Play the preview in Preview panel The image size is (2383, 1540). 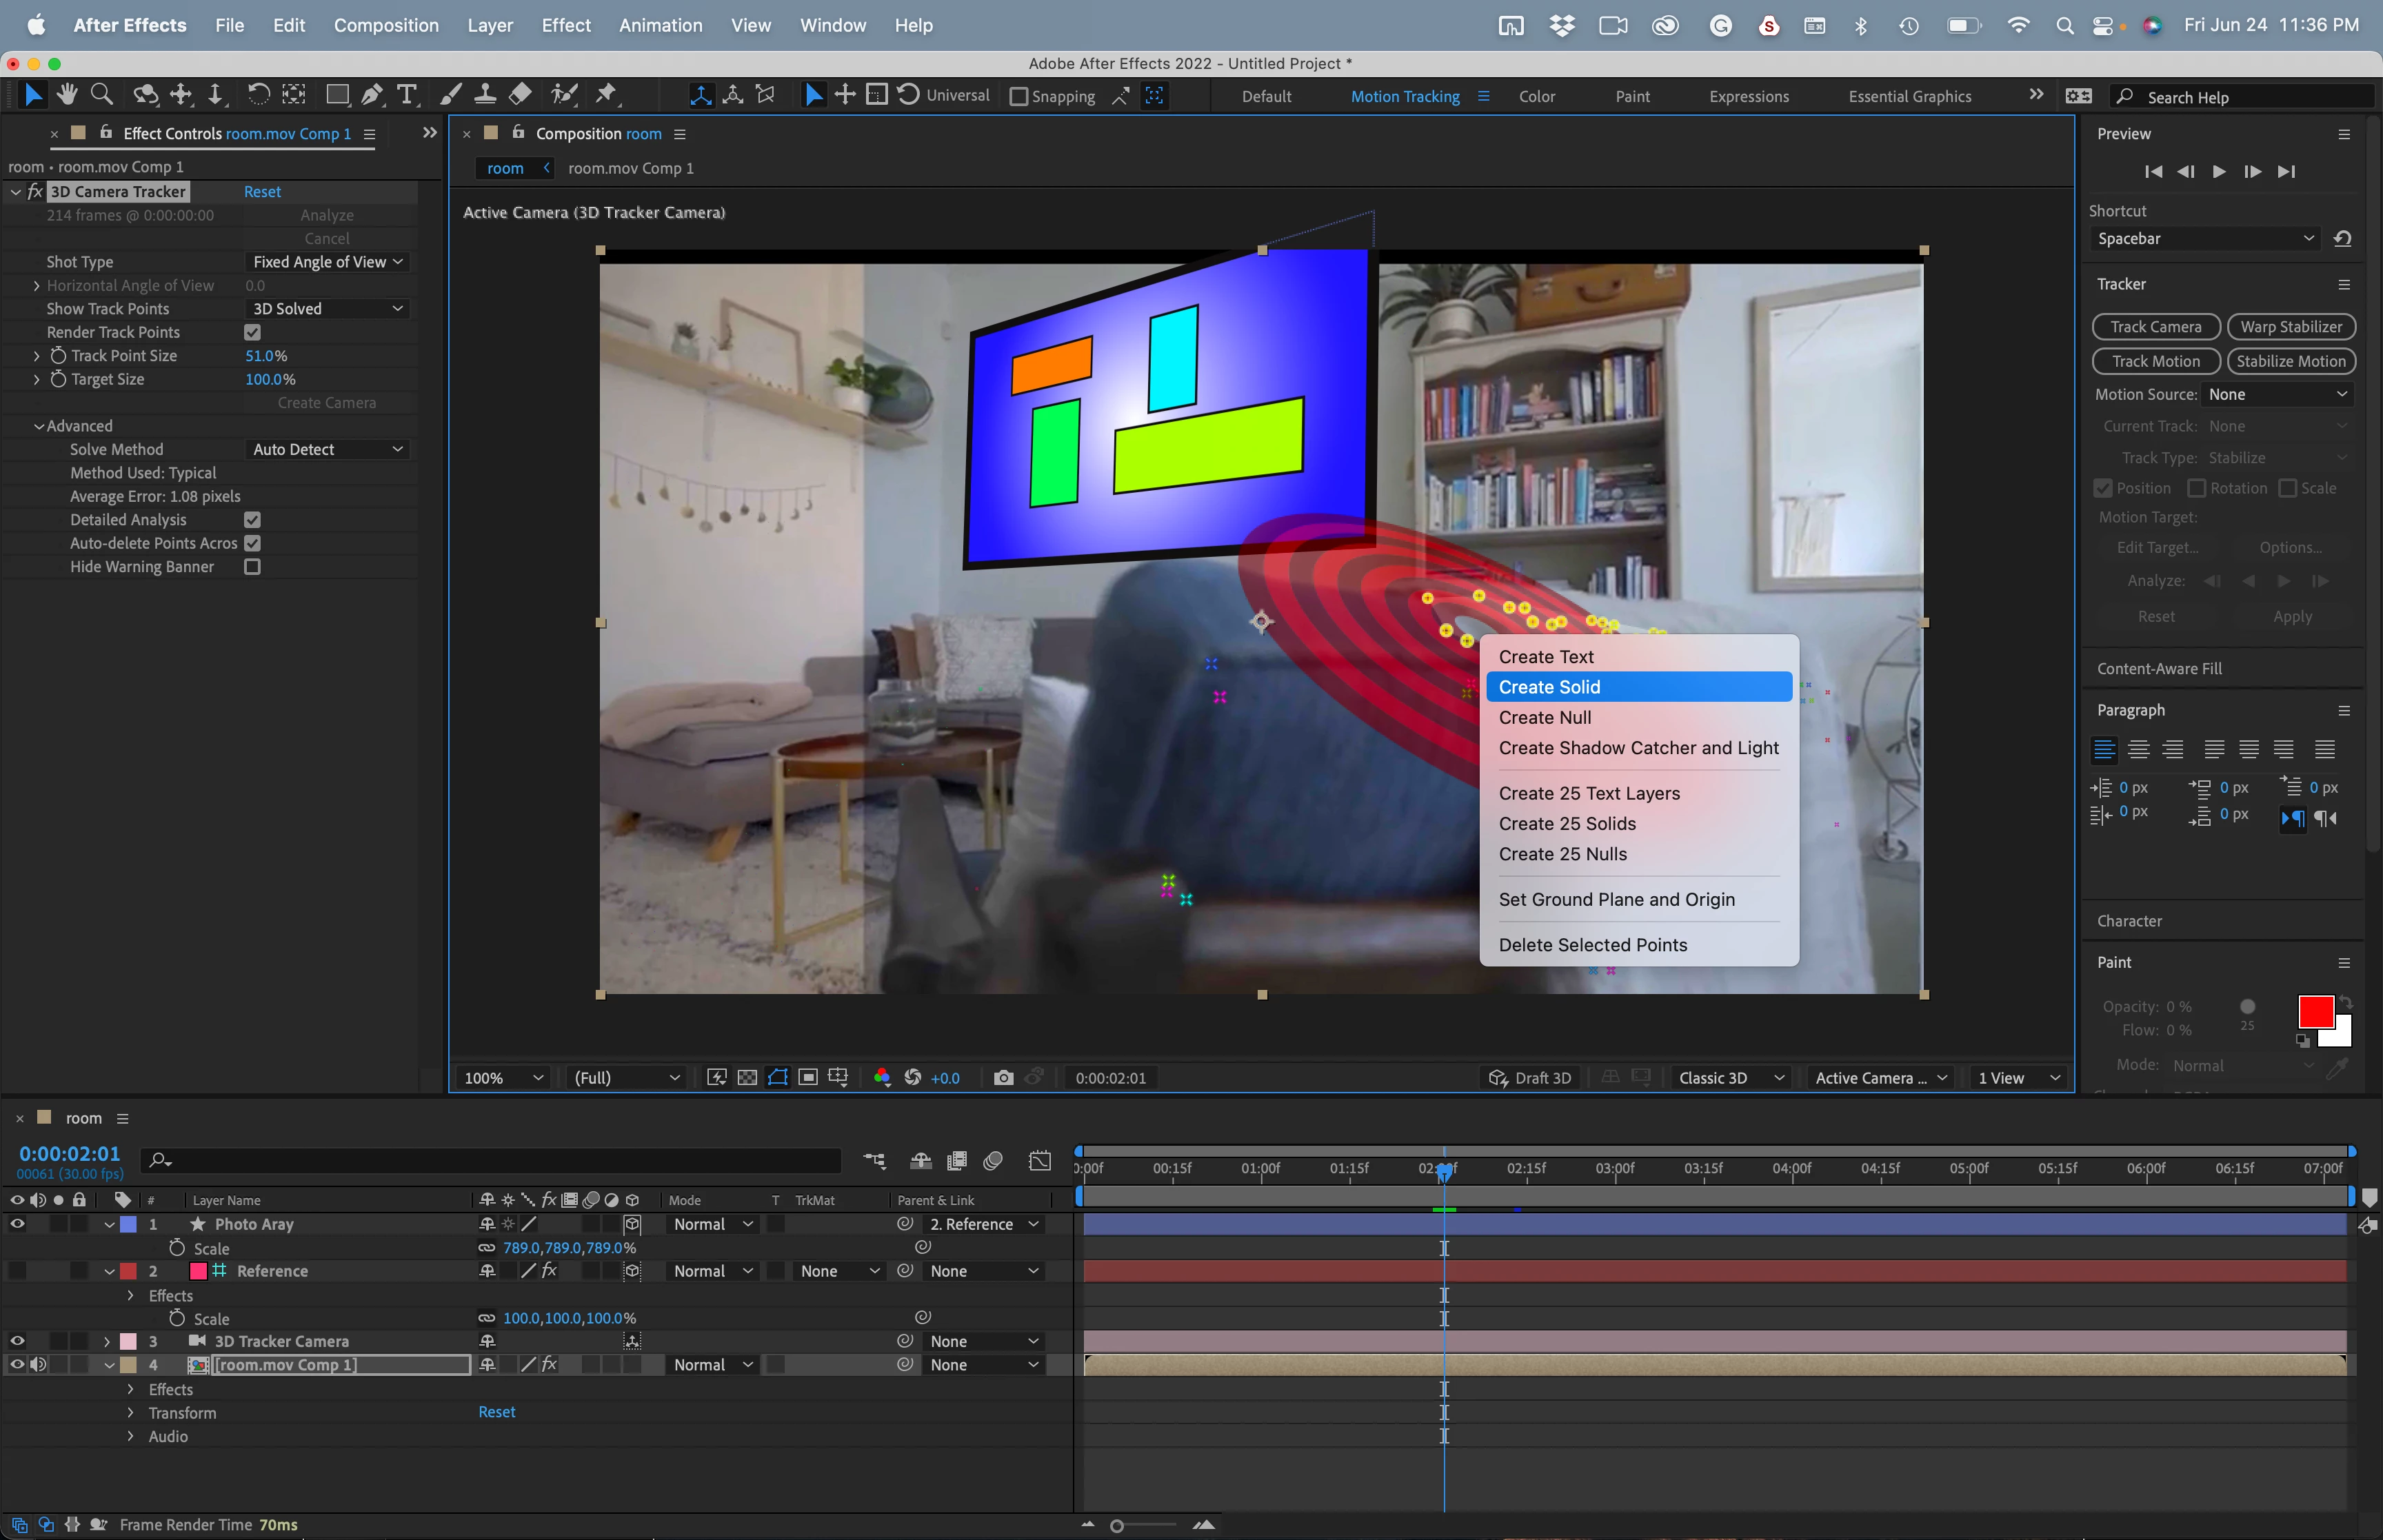point(2219,172)
